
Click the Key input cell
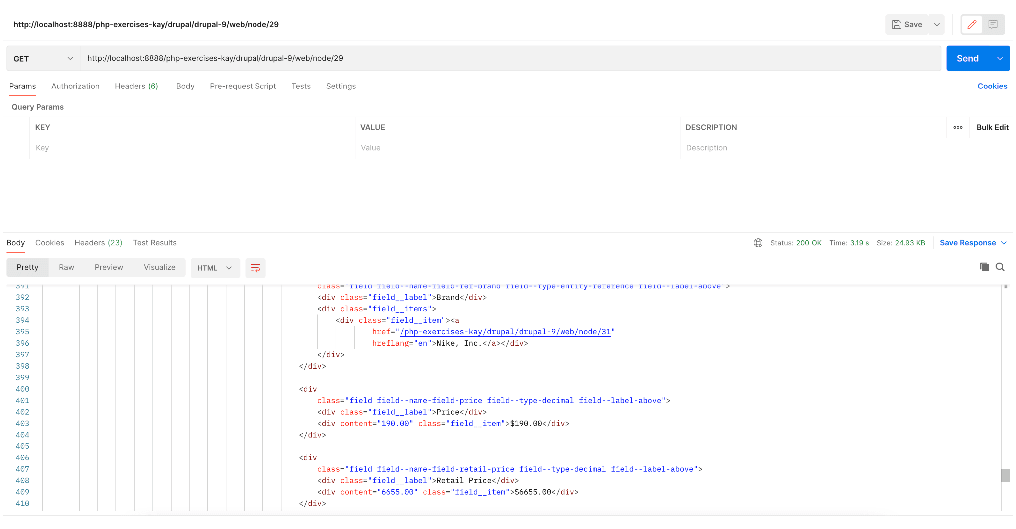(x=192, y=148)
